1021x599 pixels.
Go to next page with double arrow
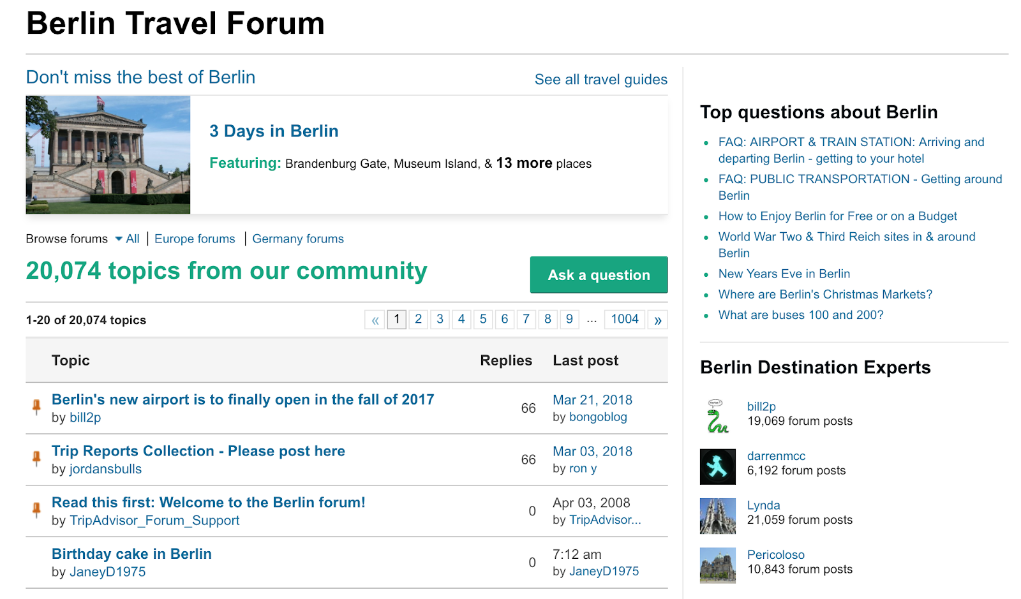(658, 320)
